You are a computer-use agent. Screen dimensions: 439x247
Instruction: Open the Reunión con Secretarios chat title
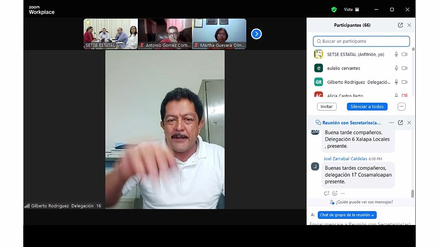click(x=351, y=123)
